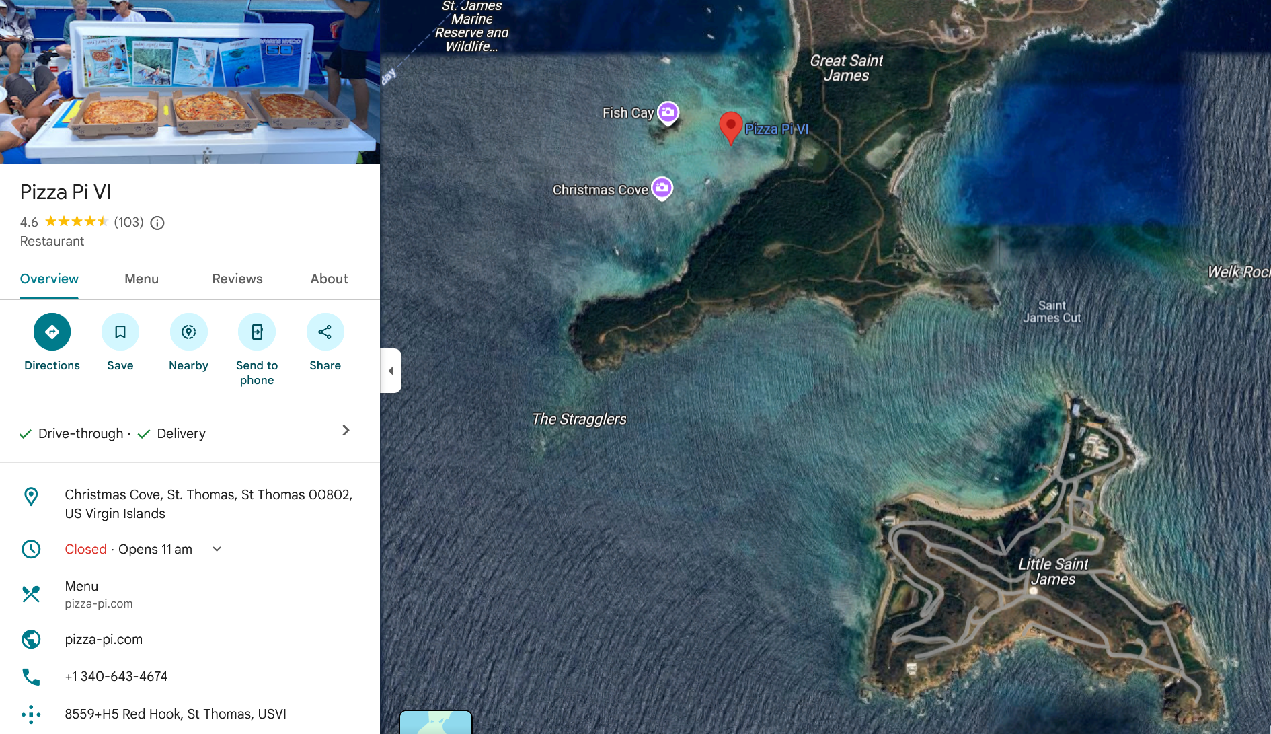Open the About tab
Screen dimensions: 1271x734
tap(330, 279)
